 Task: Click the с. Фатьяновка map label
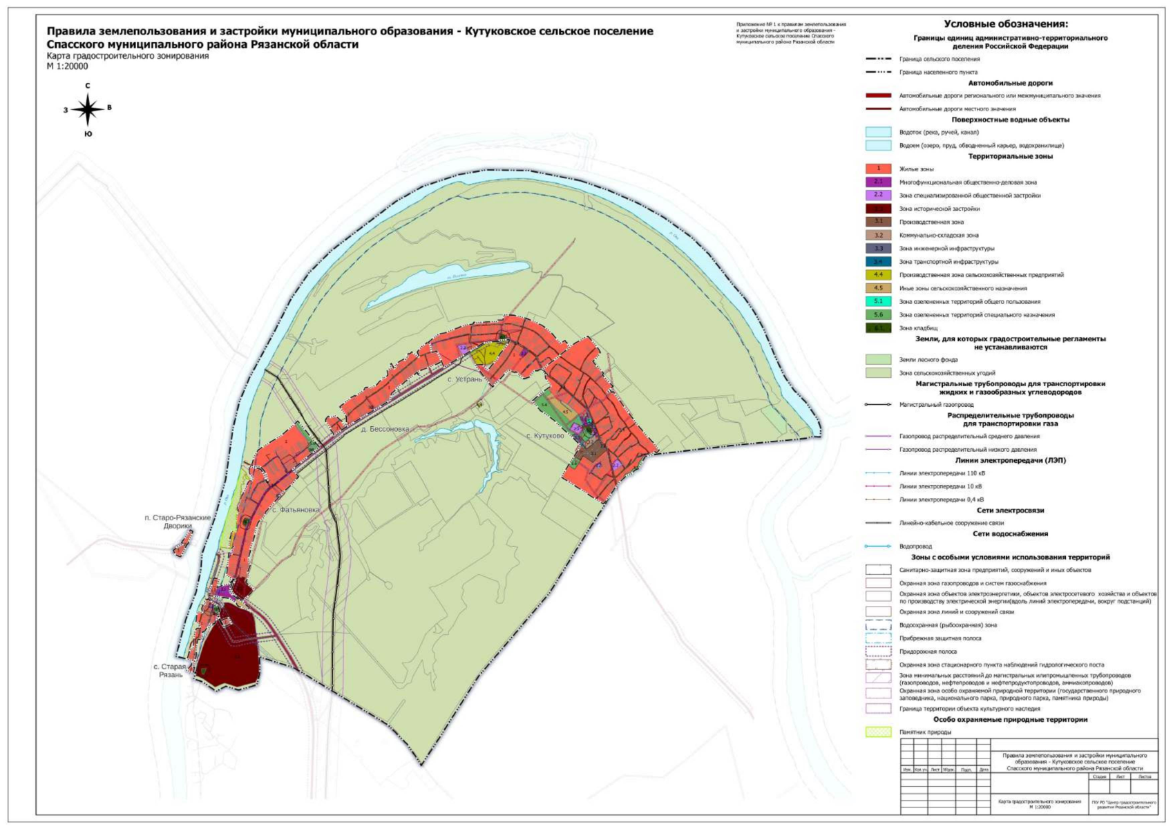(296, 510)
